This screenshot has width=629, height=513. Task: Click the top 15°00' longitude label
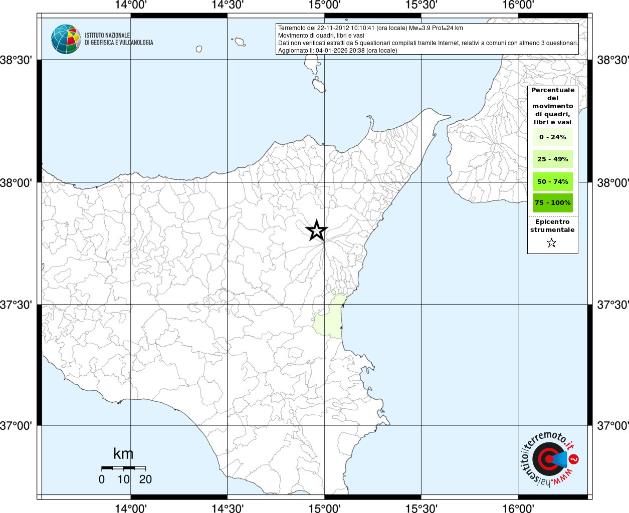coord(324,5)
